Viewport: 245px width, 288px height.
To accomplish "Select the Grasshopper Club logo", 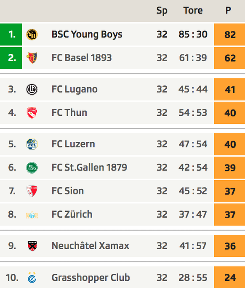I will coord(32,277).
